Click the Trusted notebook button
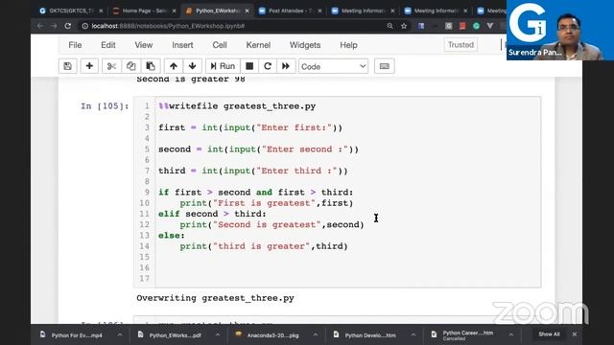The height and width of the screenshot is (345, 614). pos(460,45)
